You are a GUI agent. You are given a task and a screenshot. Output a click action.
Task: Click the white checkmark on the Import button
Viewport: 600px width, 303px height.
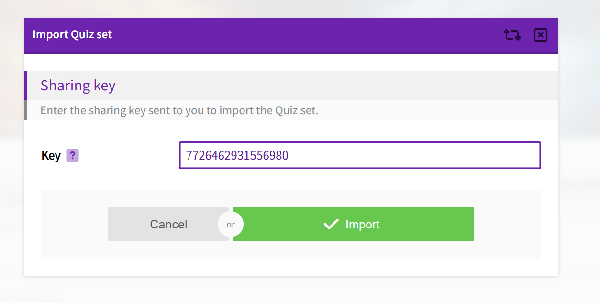coord(331,224)
